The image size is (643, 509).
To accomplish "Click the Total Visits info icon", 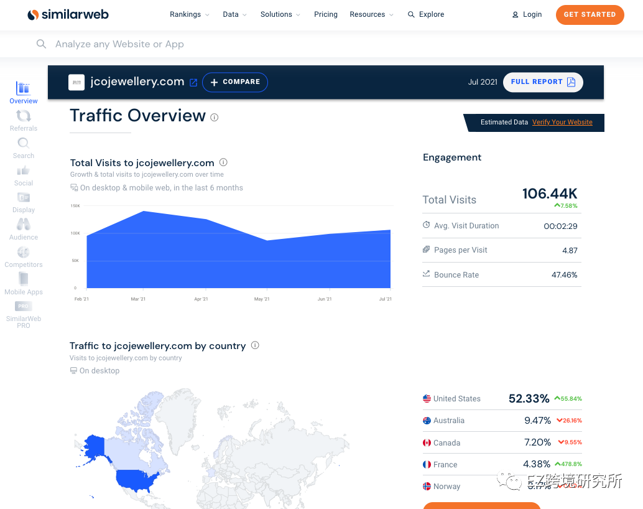I will pos(223,162).
